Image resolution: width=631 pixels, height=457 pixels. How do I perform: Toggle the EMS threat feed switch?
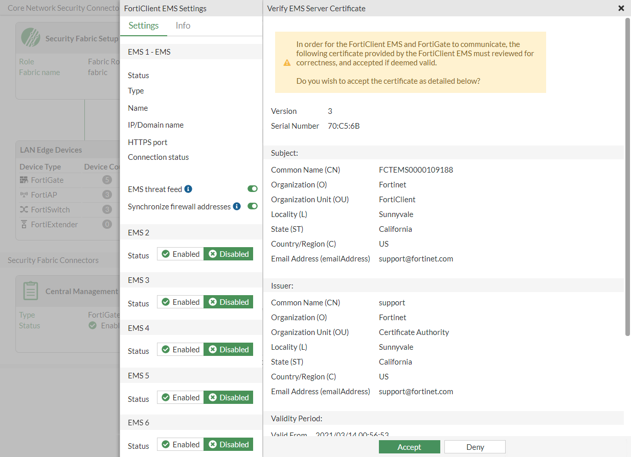[252, 189]
